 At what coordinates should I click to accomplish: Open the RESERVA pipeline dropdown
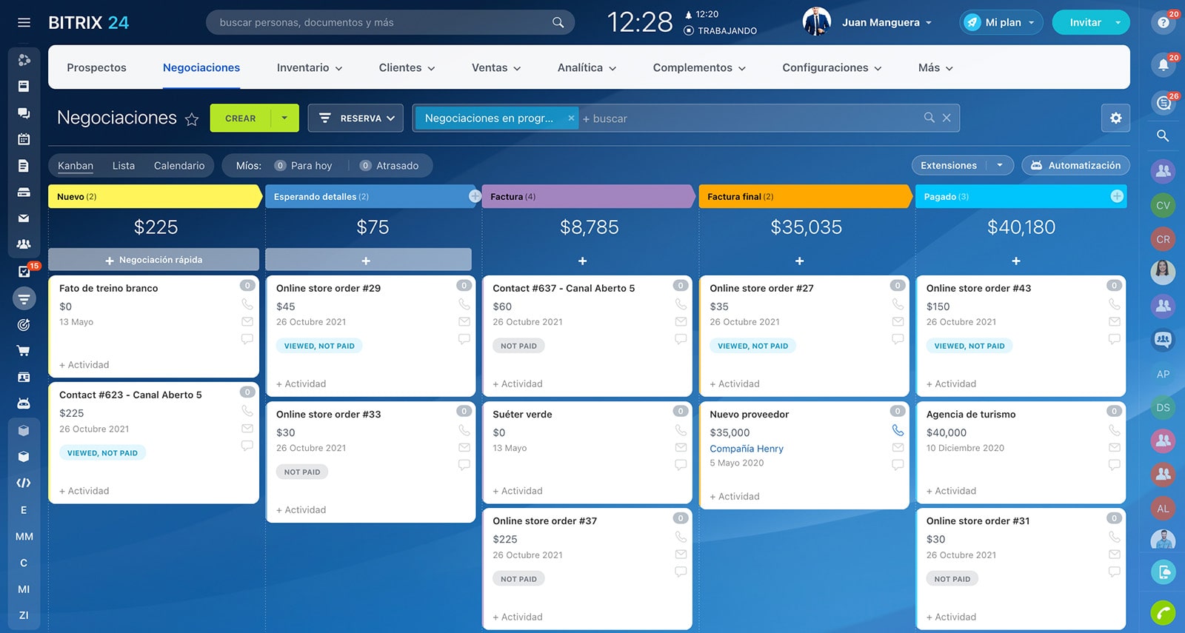(355, 118)
